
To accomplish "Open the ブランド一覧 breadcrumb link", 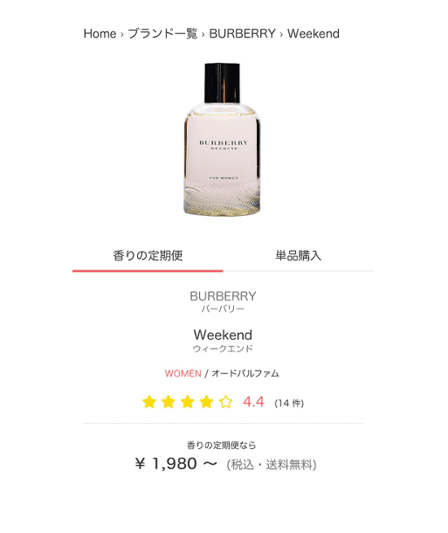I will click(x=162, y=34).
